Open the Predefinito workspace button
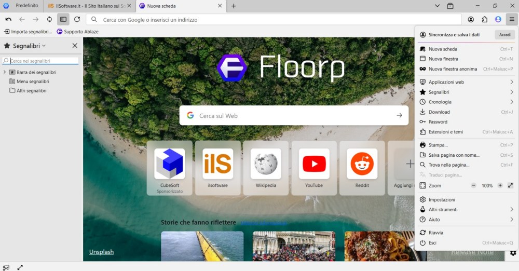This screenshot has width=519, height=271. click(x=21, y=6)
